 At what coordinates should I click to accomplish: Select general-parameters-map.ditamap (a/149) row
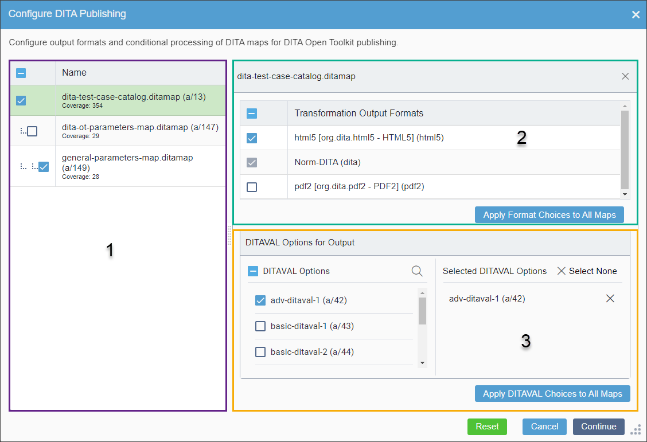(x=118, y=167)
